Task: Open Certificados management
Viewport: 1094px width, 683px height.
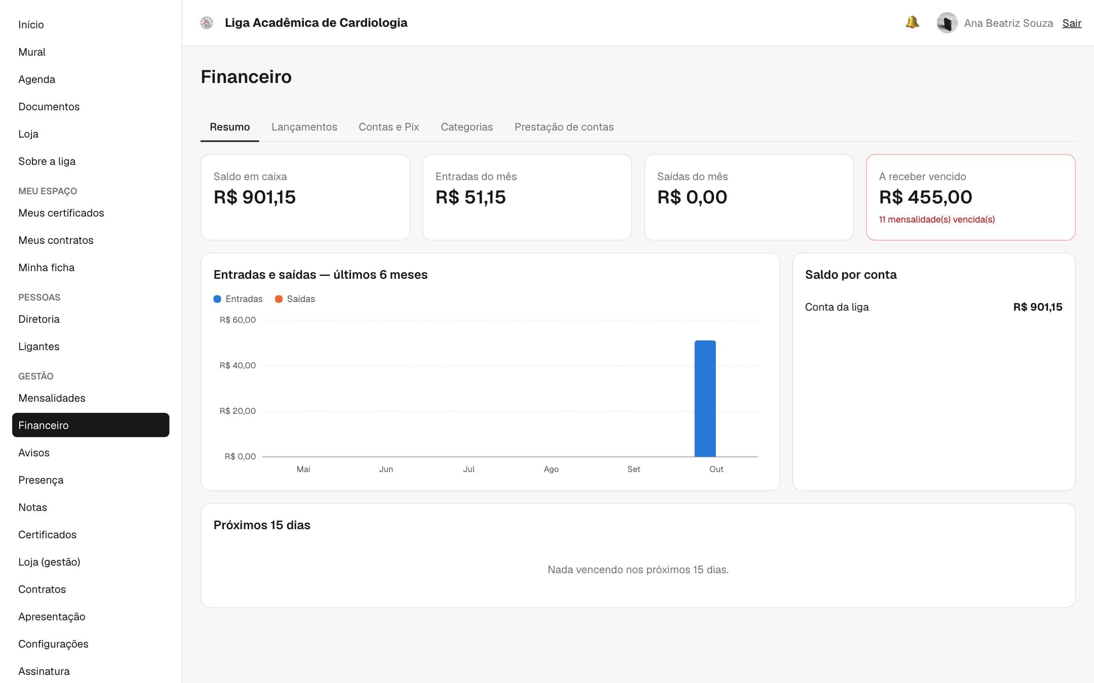Action: (91, 534)
